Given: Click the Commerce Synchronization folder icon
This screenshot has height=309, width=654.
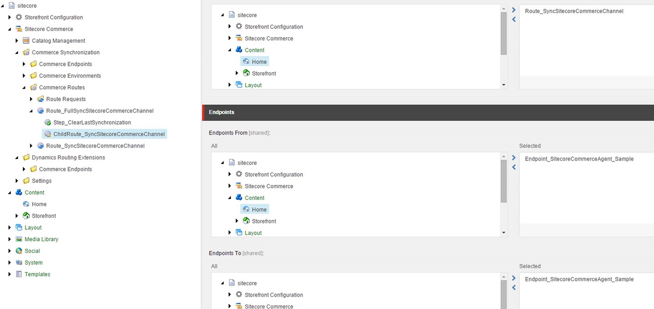Looking at the screenshot, I should (x=26, y=52).
